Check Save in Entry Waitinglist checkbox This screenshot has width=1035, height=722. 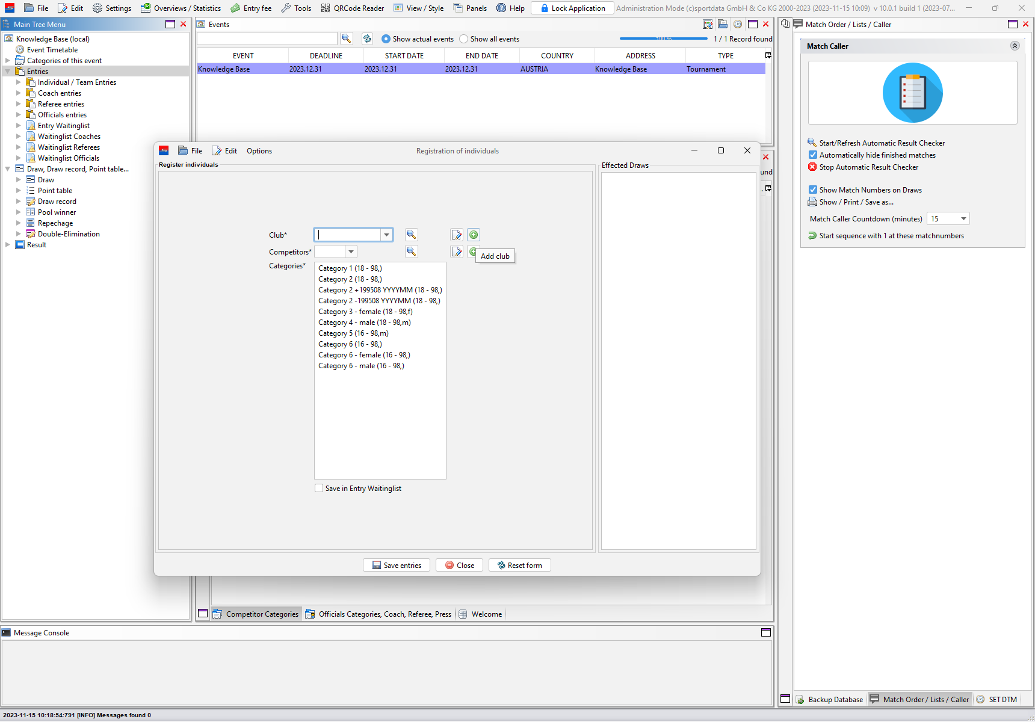point(319,488)
